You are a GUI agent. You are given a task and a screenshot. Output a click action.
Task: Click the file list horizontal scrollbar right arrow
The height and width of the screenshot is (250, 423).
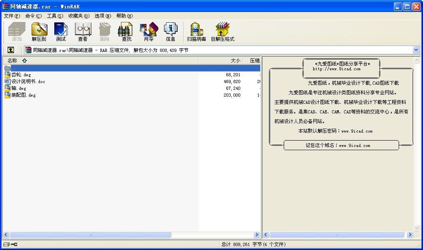257,235
